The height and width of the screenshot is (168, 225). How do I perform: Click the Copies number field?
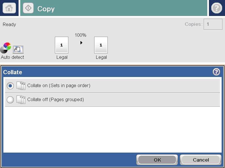[x=213, y=24]
